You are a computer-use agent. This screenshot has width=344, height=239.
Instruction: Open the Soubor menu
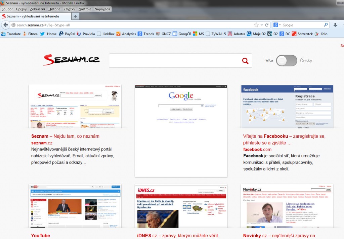[x=7, y=9]
